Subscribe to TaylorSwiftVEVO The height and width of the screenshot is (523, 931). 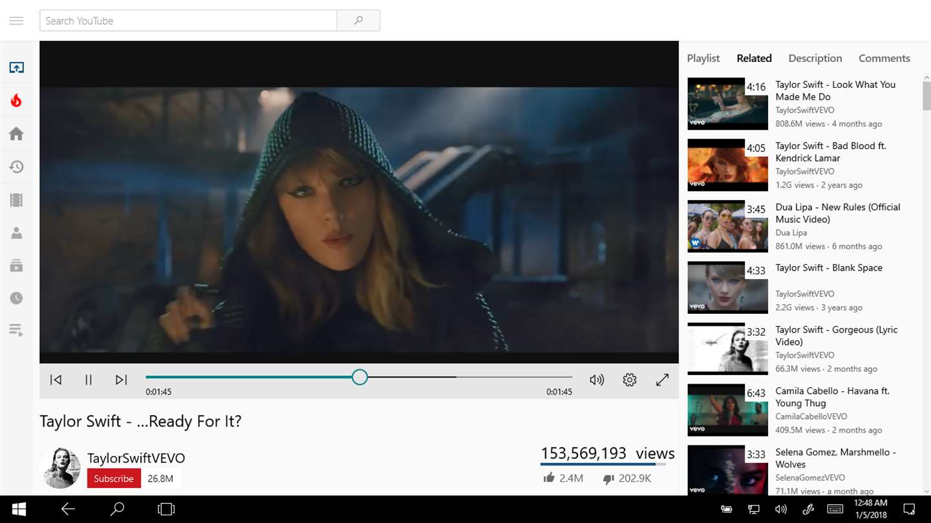click(x=114, y=478)
